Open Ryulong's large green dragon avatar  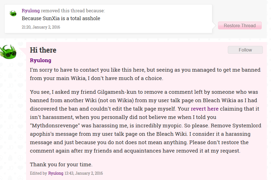tap(8, 52)
